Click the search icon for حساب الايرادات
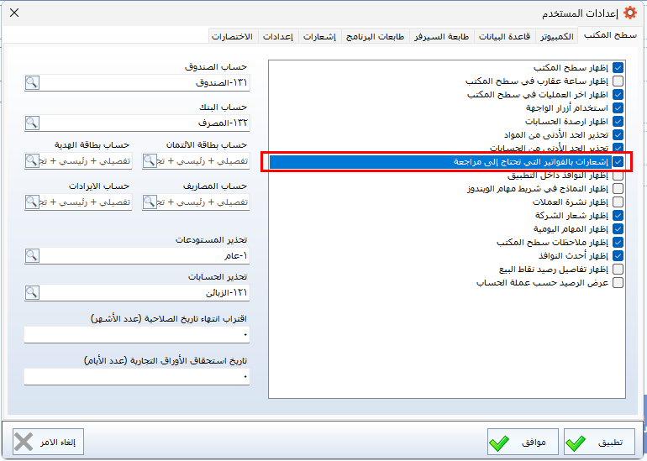The height and width of the screenshot is (461, 647). (x=32, y=202)
